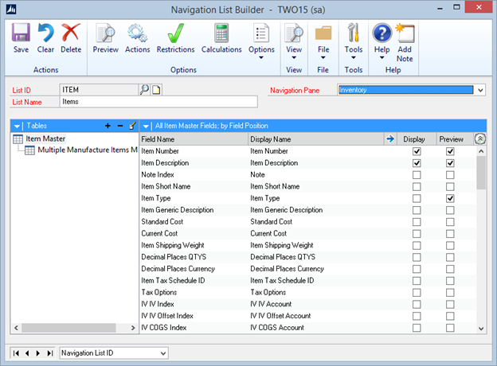Go to previous record button
This screenshot has height=366, width=497.
point(27,353)
